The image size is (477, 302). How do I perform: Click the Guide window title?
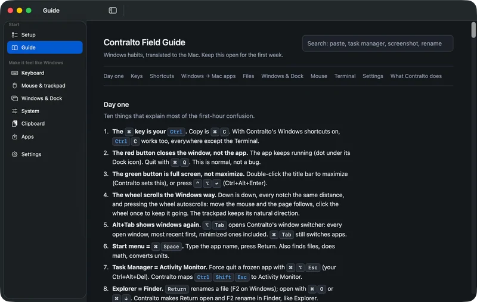[51, 11]
